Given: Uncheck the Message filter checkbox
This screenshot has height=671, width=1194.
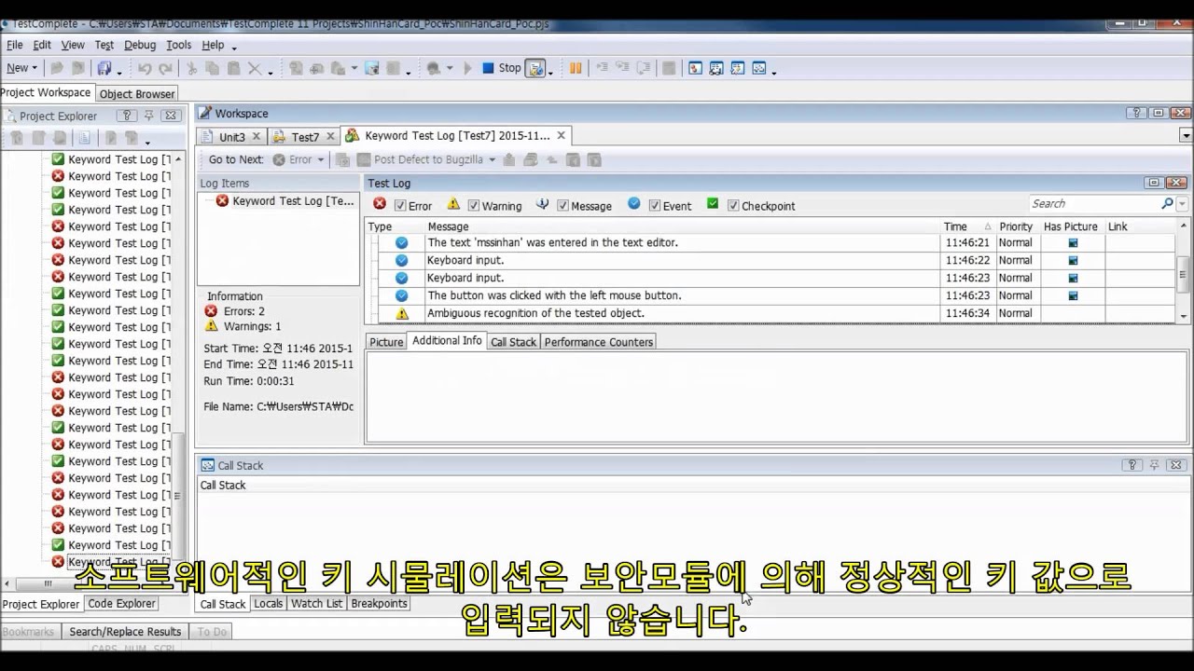Looking at the screenshot, I should pos(562,206).
